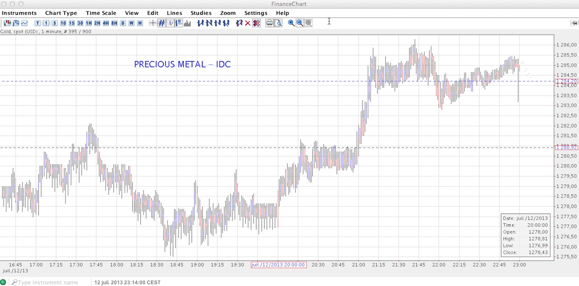Screen dimensions: 579x286
Task: Open the print preview icon
Action: tap(278, 23)
